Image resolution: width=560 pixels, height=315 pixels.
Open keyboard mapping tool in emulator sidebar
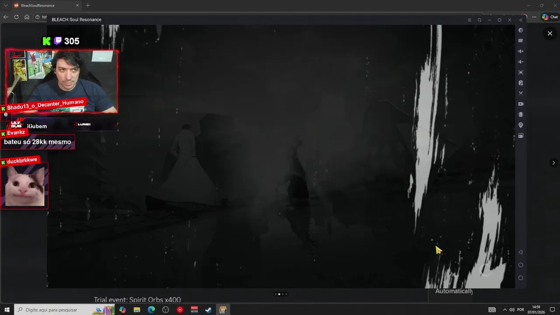click(521, 41)
